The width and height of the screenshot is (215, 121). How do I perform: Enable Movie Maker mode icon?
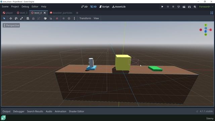click(195, 7)
